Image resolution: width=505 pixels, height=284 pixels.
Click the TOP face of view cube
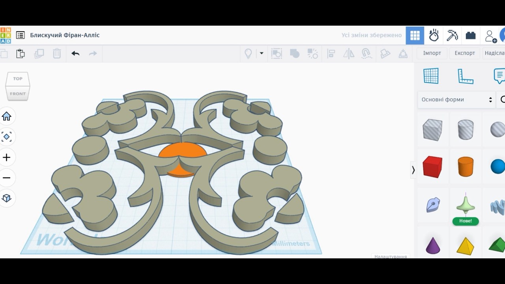point(18,78)
